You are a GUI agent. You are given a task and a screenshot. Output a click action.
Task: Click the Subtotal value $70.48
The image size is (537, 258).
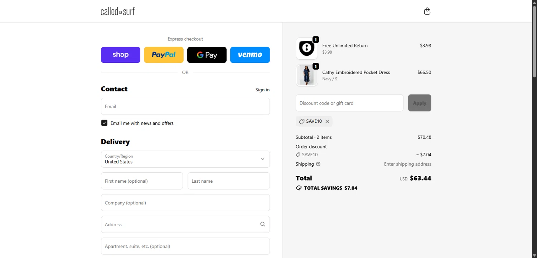424,137
